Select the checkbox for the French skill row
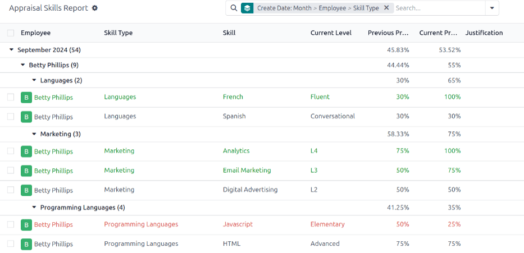The height and width of the screenshot is (253, 524). [x=11, y=98]
